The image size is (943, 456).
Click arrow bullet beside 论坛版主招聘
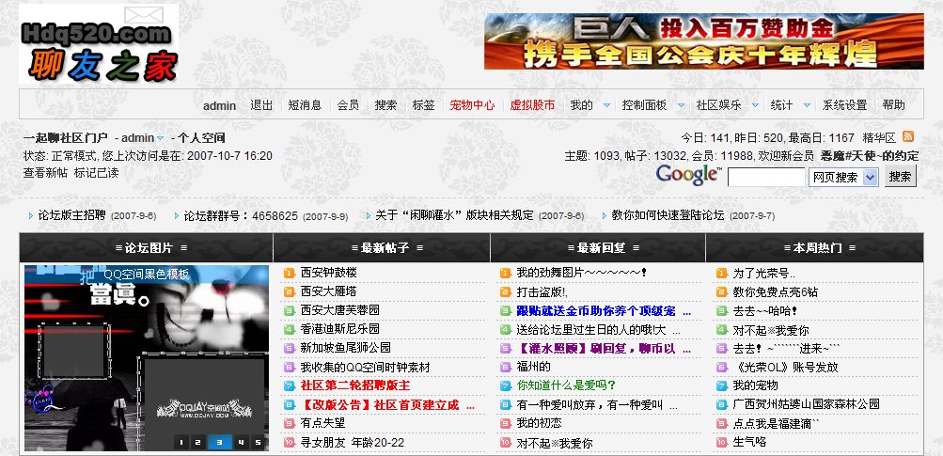pos(31,215)
